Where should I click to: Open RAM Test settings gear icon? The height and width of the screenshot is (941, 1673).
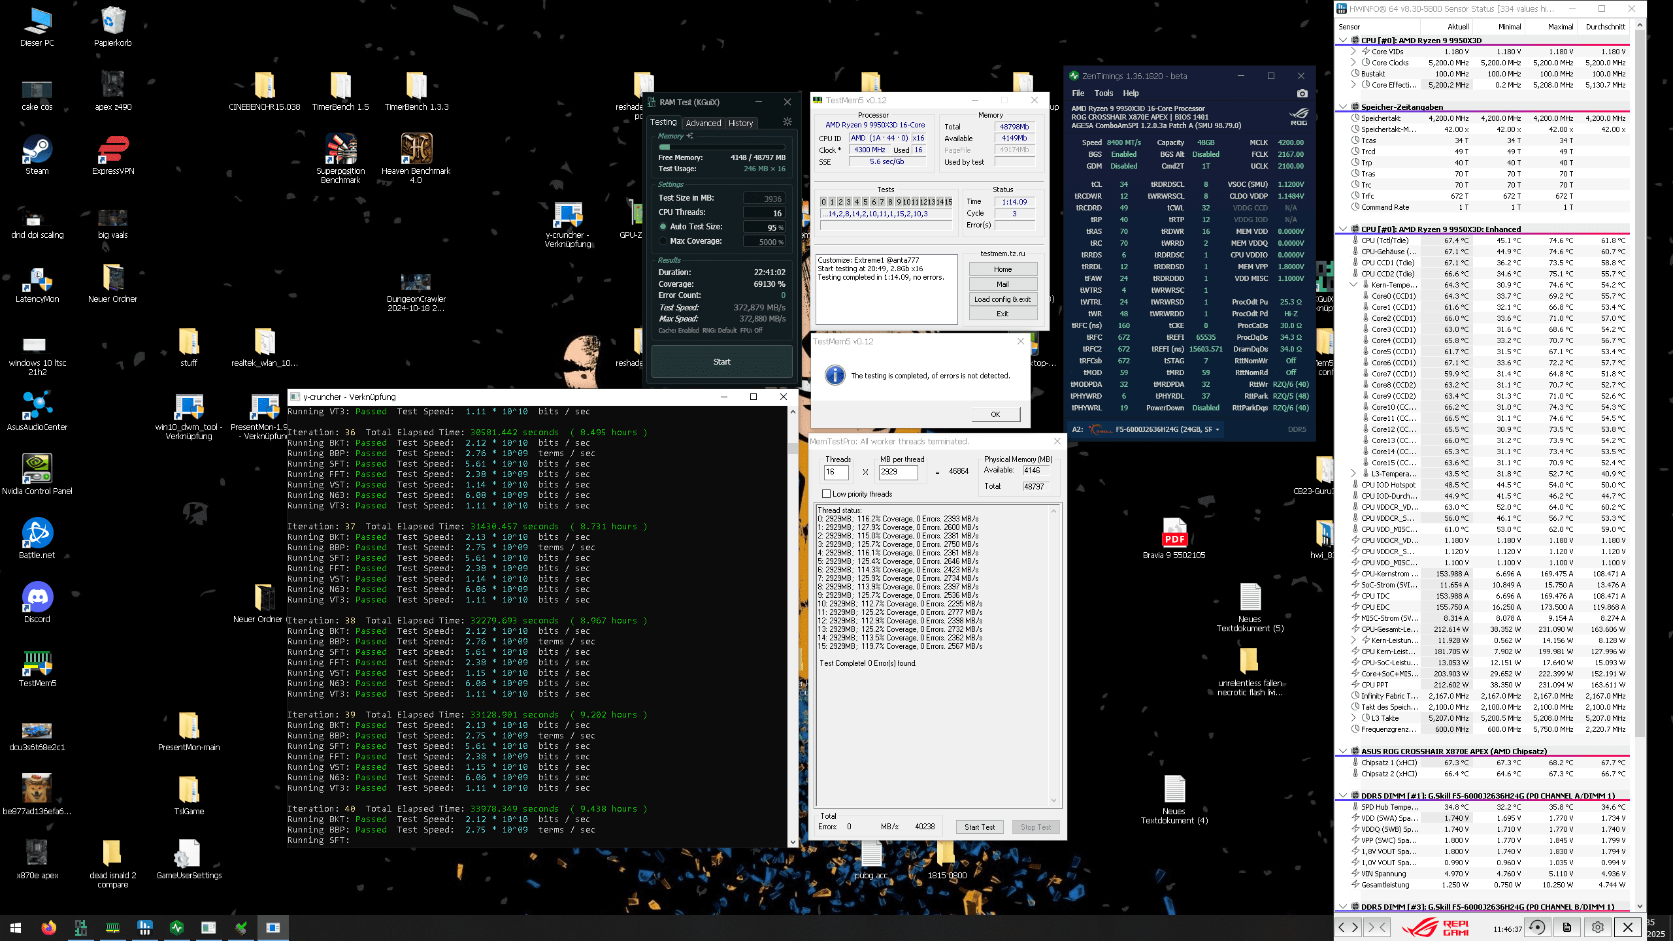pos(787,122)
